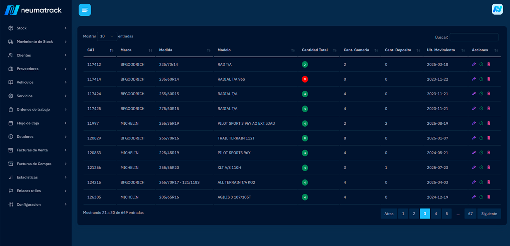The height and width of the screenshot is (246, 510).
Task: Expand the Servicios submenu chevron
Action: (66, 96)
